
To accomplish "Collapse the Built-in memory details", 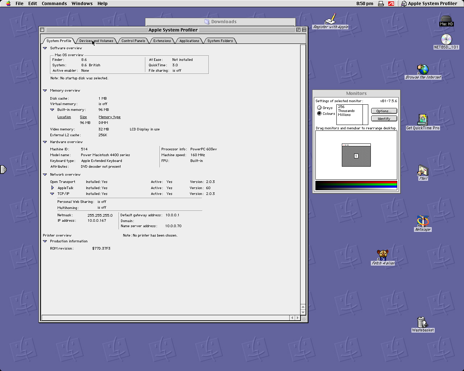I will pos(52,110).
